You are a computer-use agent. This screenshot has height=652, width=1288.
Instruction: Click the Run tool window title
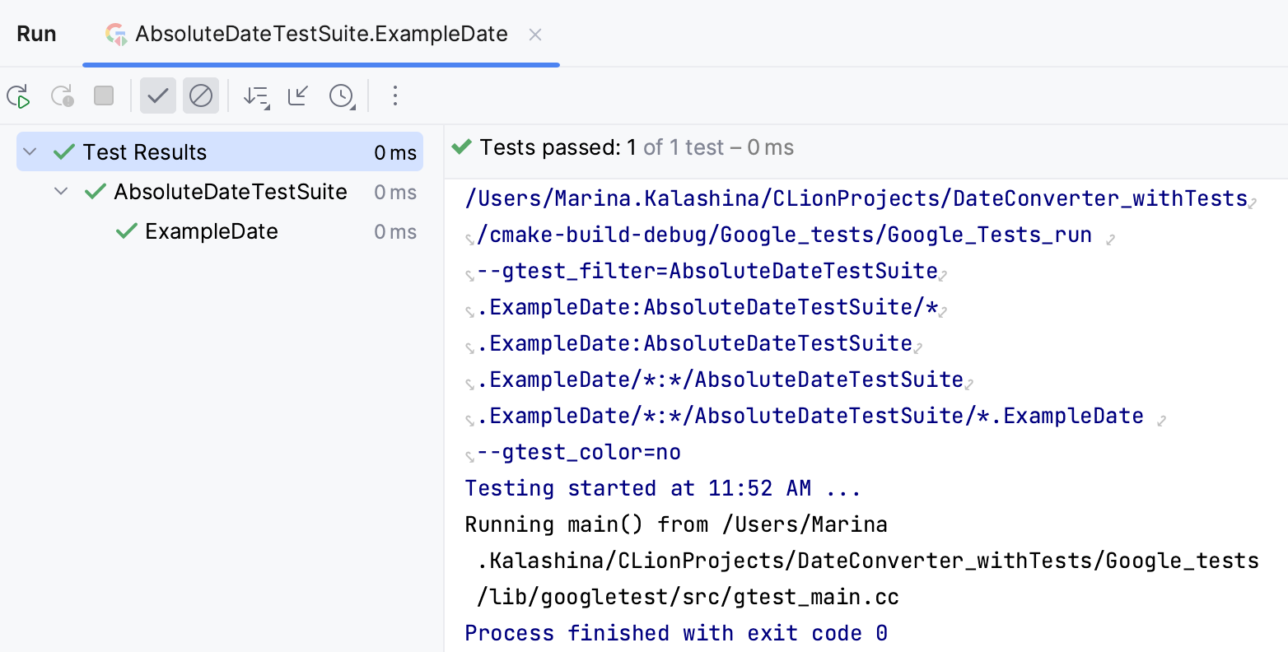[37, 34]
